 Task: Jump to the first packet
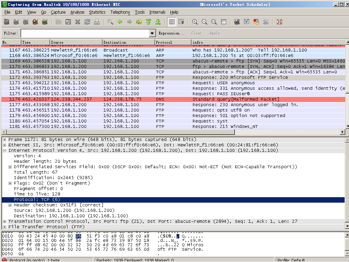click(149, 22)
